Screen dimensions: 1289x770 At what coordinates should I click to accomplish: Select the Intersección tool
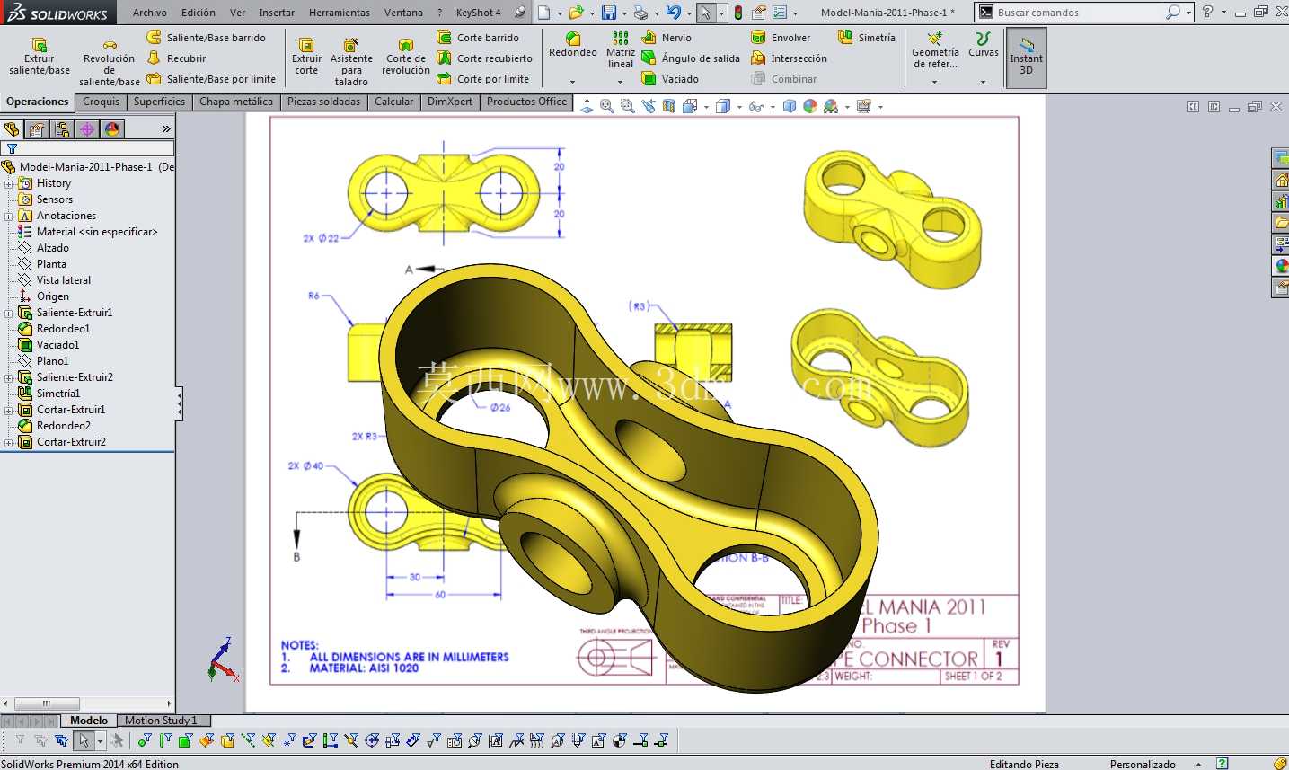coord(790,58)
